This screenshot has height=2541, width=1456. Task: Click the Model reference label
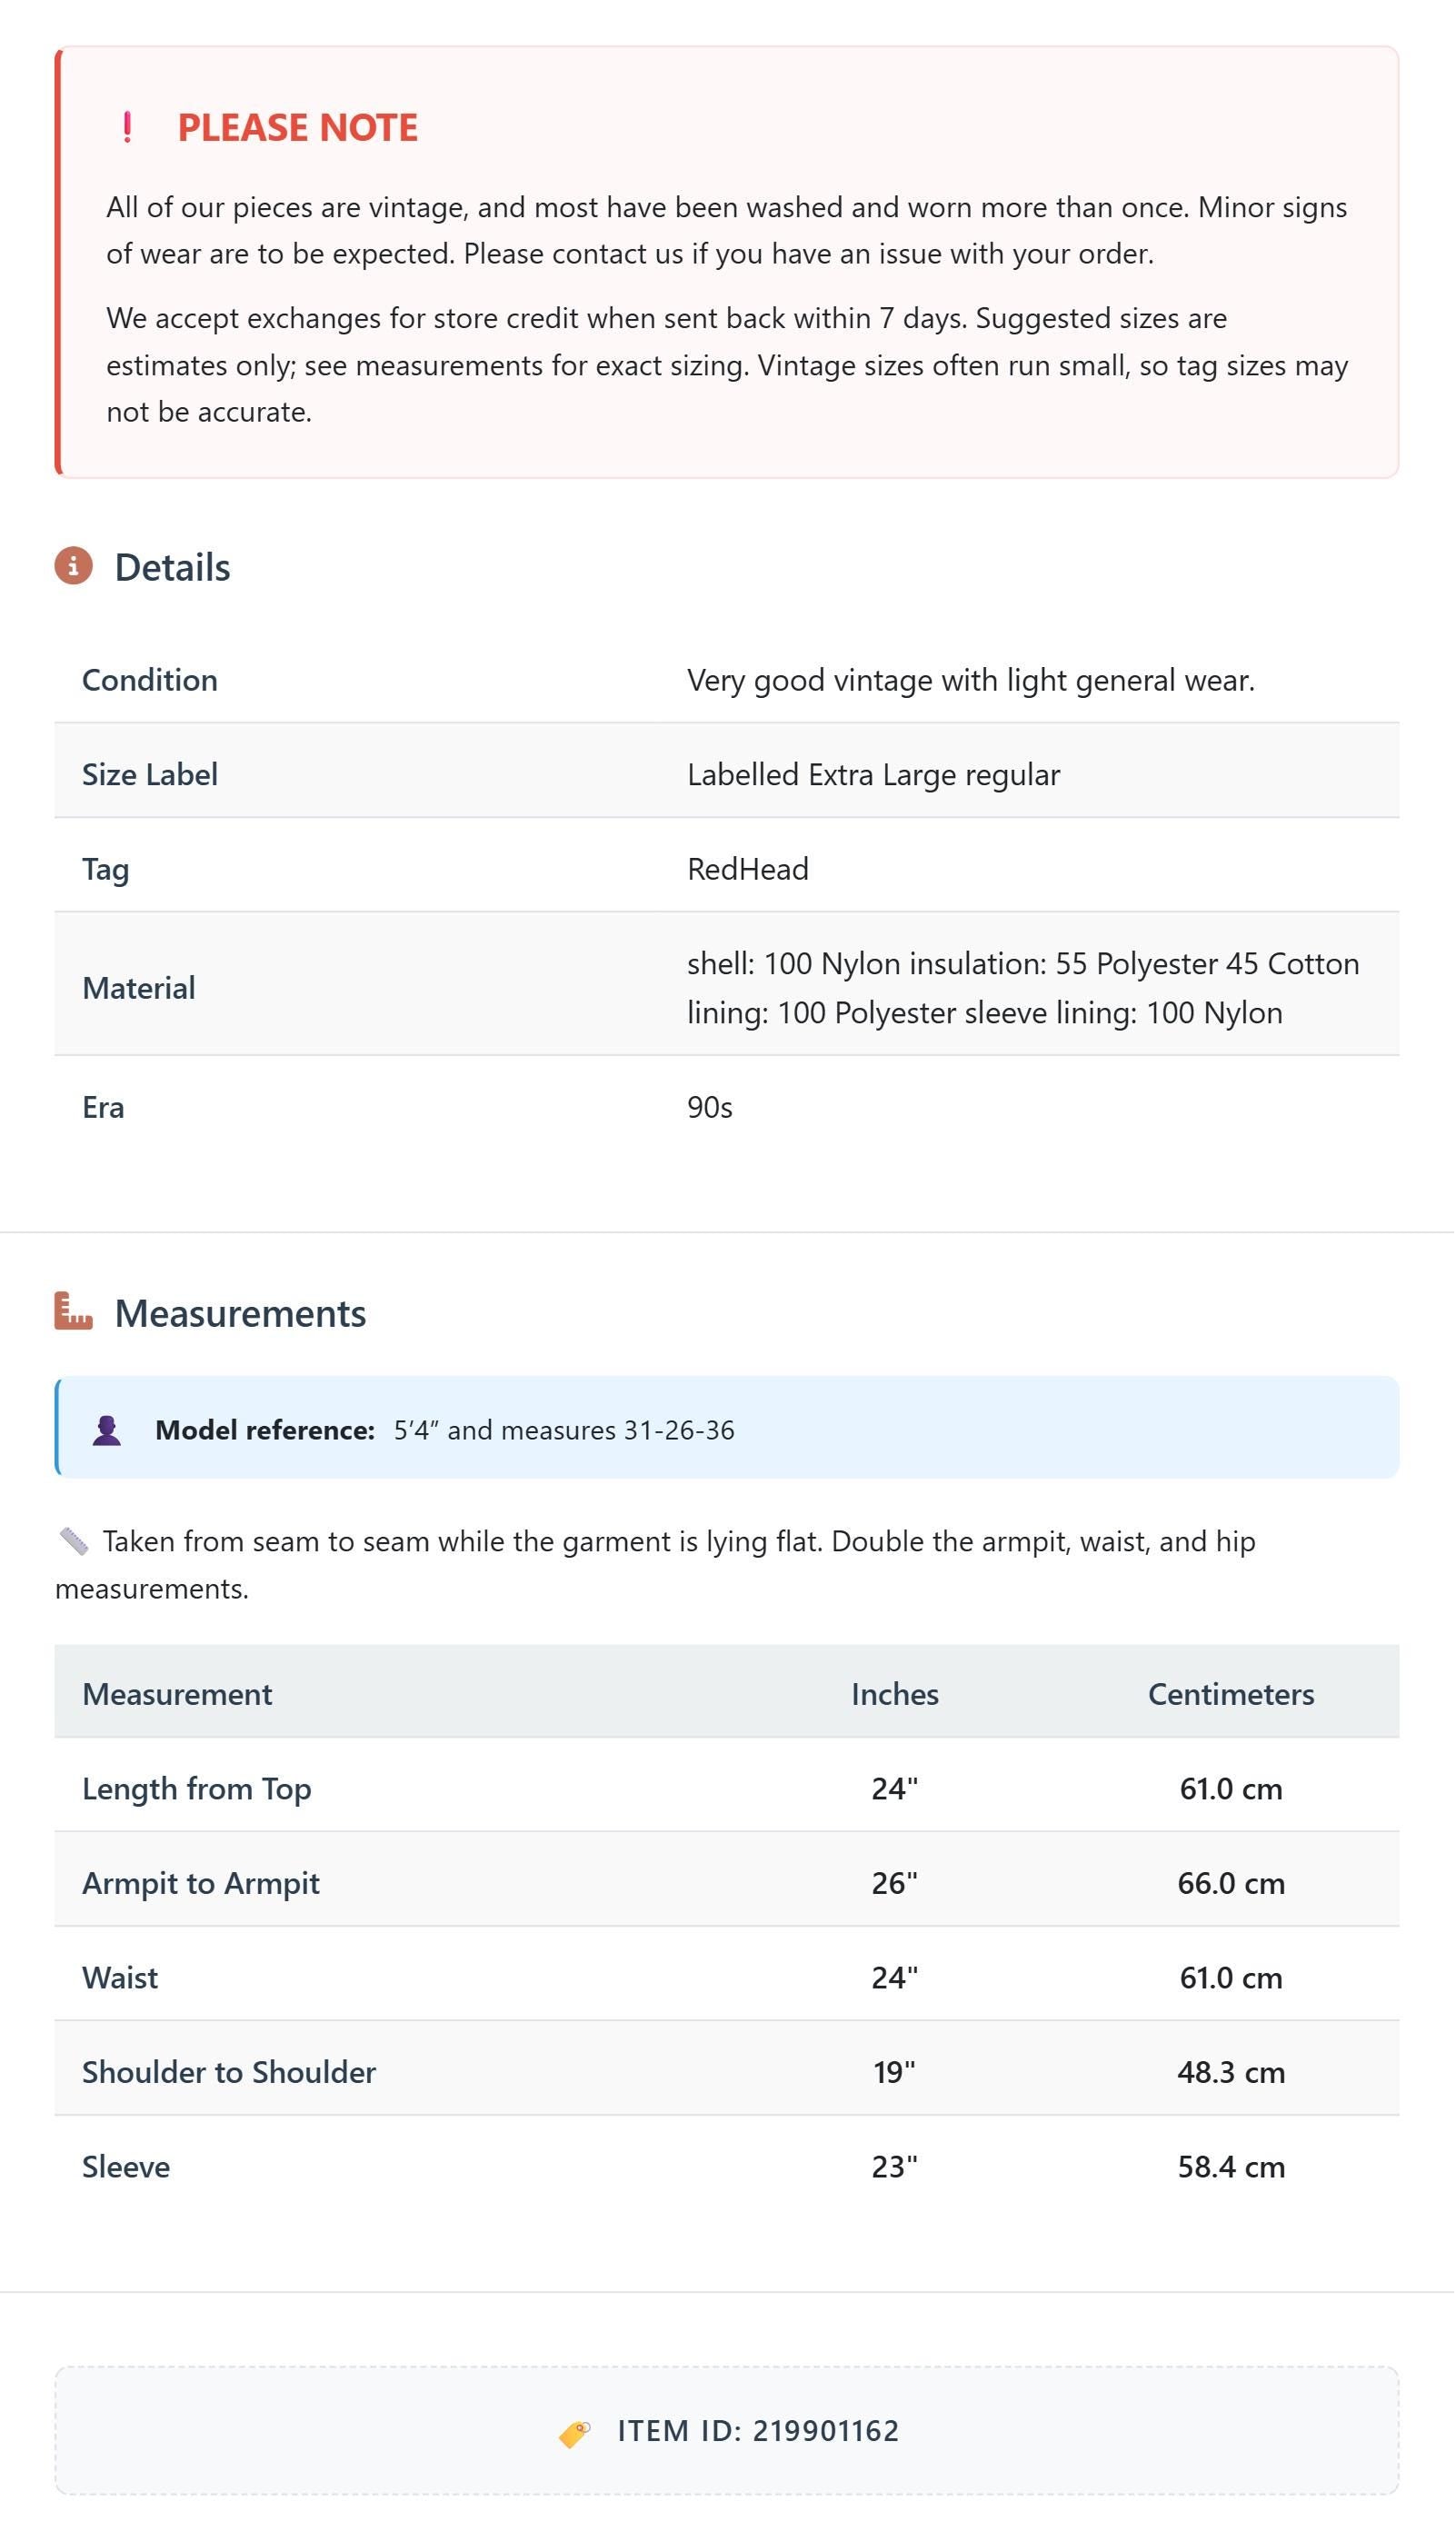coord(264,1430)
